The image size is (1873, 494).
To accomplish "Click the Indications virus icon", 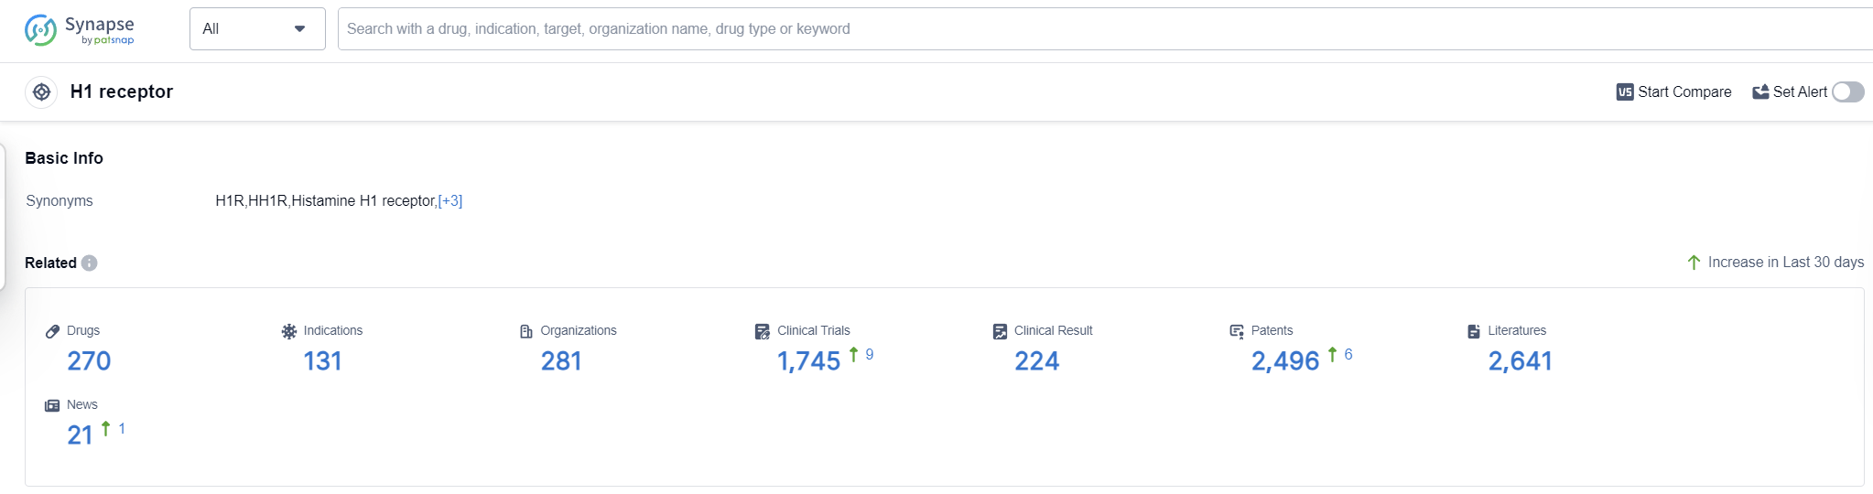I will point(289,331).
